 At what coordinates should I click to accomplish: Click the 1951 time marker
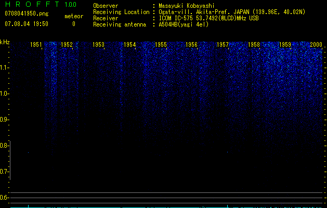36,45
